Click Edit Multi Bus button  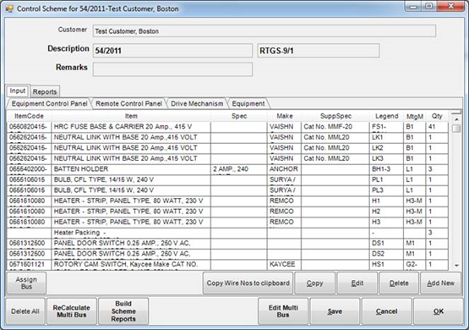[283, 311]
